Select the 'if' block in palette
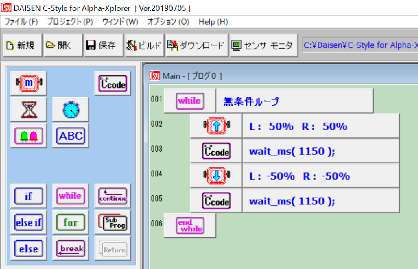 (29, 196)
